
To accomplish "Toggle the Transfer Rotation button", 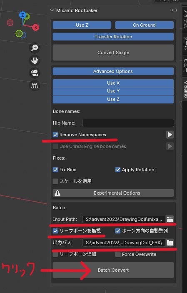I will 113,37.
